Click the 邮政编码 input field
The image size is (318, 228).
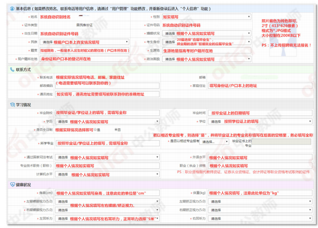coord(107,86)
